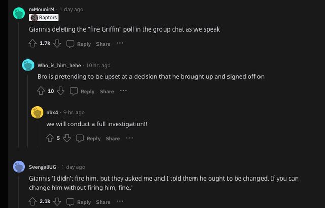
Task: Upvote Who_is_him_hehe's reply
Action: 41,91
